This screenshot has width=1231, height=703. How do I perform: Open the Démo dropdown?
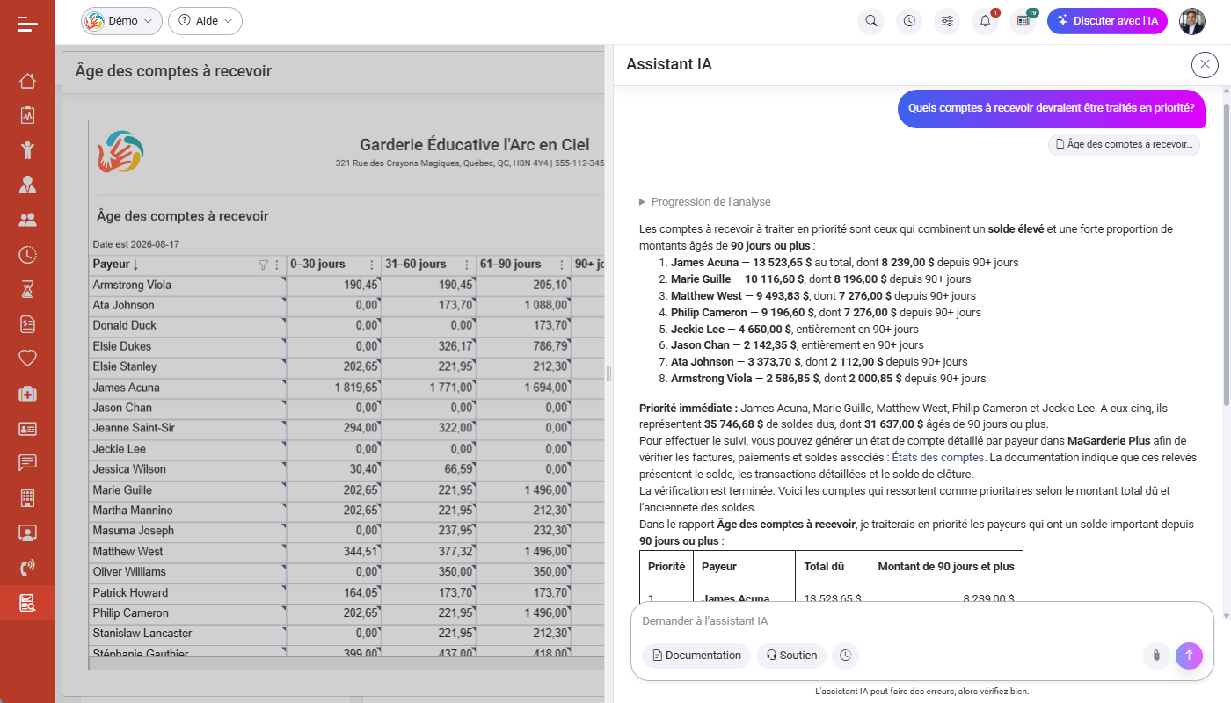pyautogui.click(x=121, y=21)
